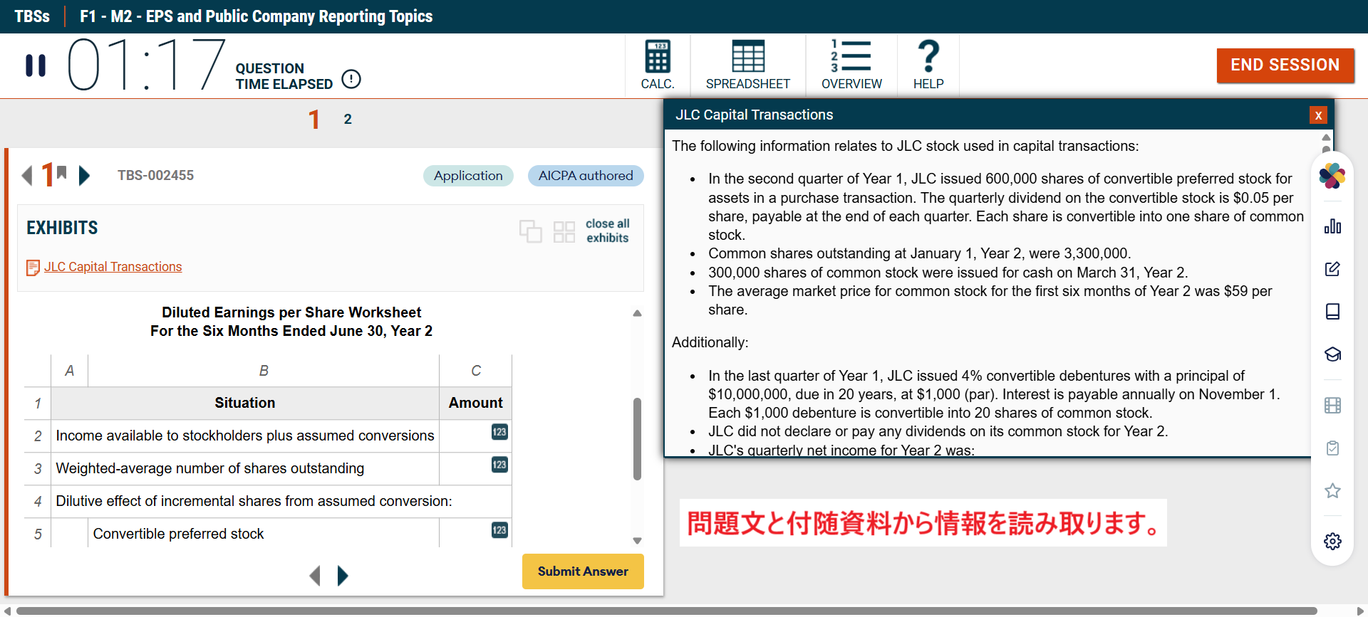Viewport: 1368px width, 617px height.
Task: Open the question Overview list
Action: coord(851,65)
